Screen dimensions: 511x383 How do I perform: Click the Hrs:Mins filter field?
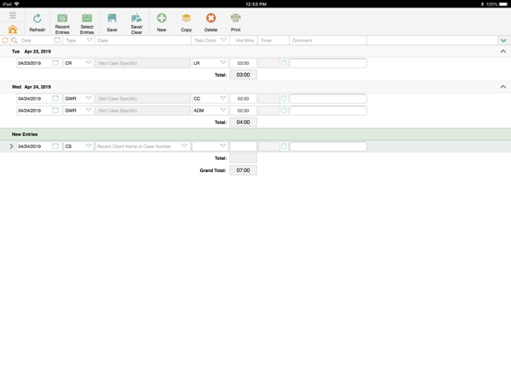[243, 41]
